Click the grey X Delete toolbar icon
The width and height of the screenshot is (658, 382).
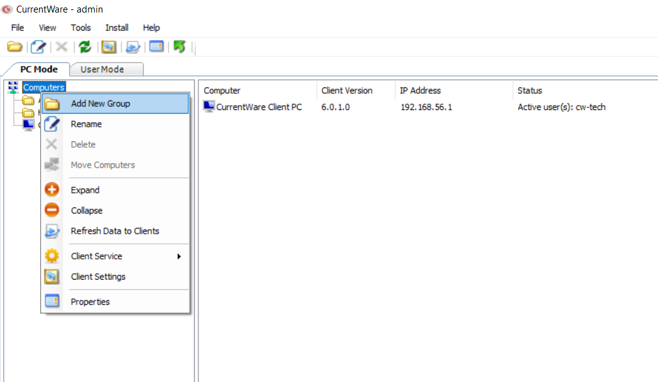click(62, 46)
